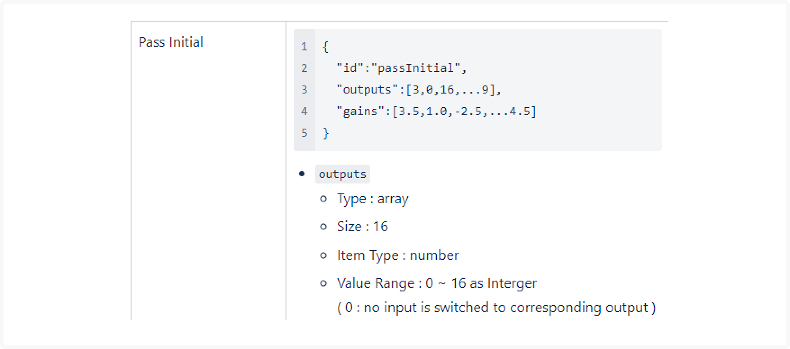The image size is (790, 349).
Task: Select line number 1 in the code block
Action: pyautogui.click(x=304, y=46)
